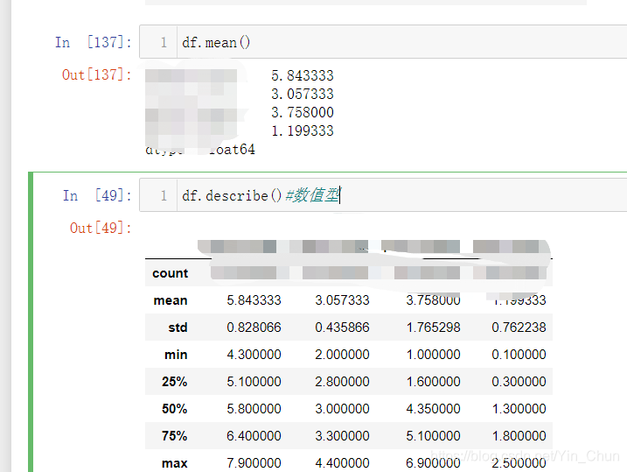Click 75% value 5.100000
627x472 pixels.
[434, 436]
